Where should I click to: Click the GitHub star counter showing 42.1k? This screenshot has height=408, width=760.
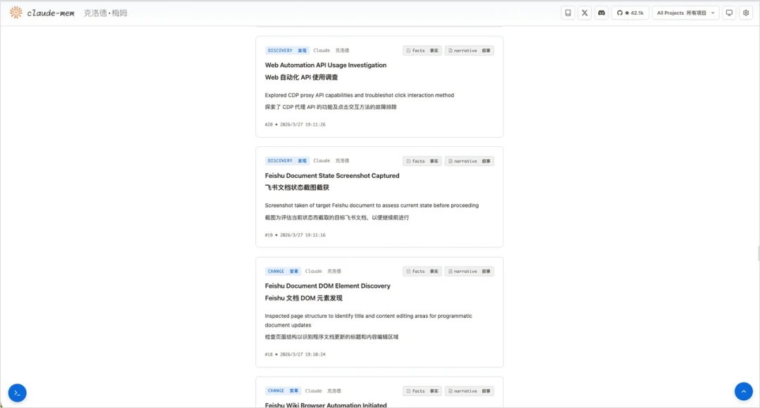click(630, 13)
